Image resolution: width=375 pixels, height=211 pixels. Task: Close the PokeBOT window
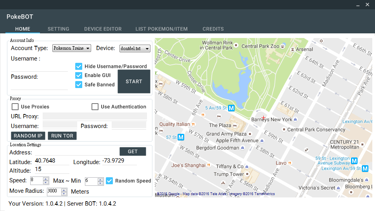tap(367, 5)
